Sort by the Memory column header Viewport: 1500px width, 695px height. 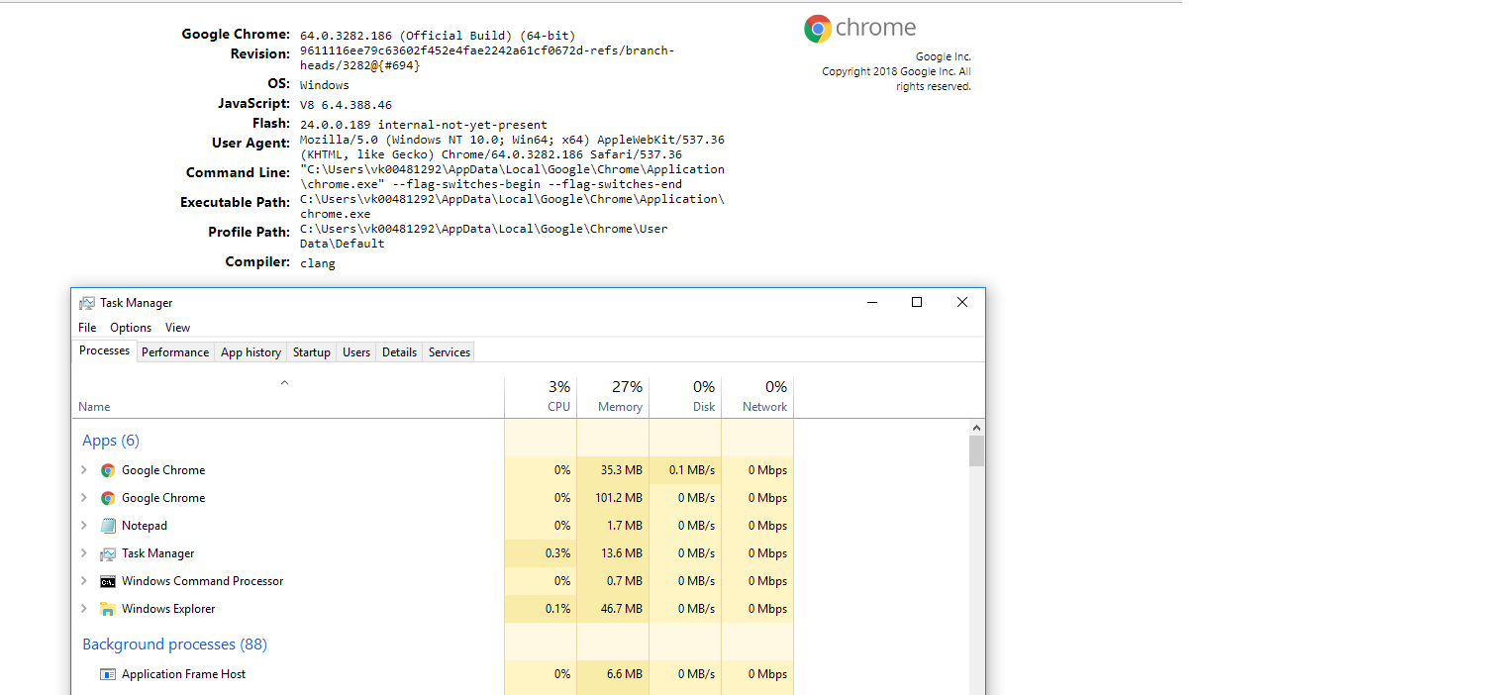[x=613, y=397]
